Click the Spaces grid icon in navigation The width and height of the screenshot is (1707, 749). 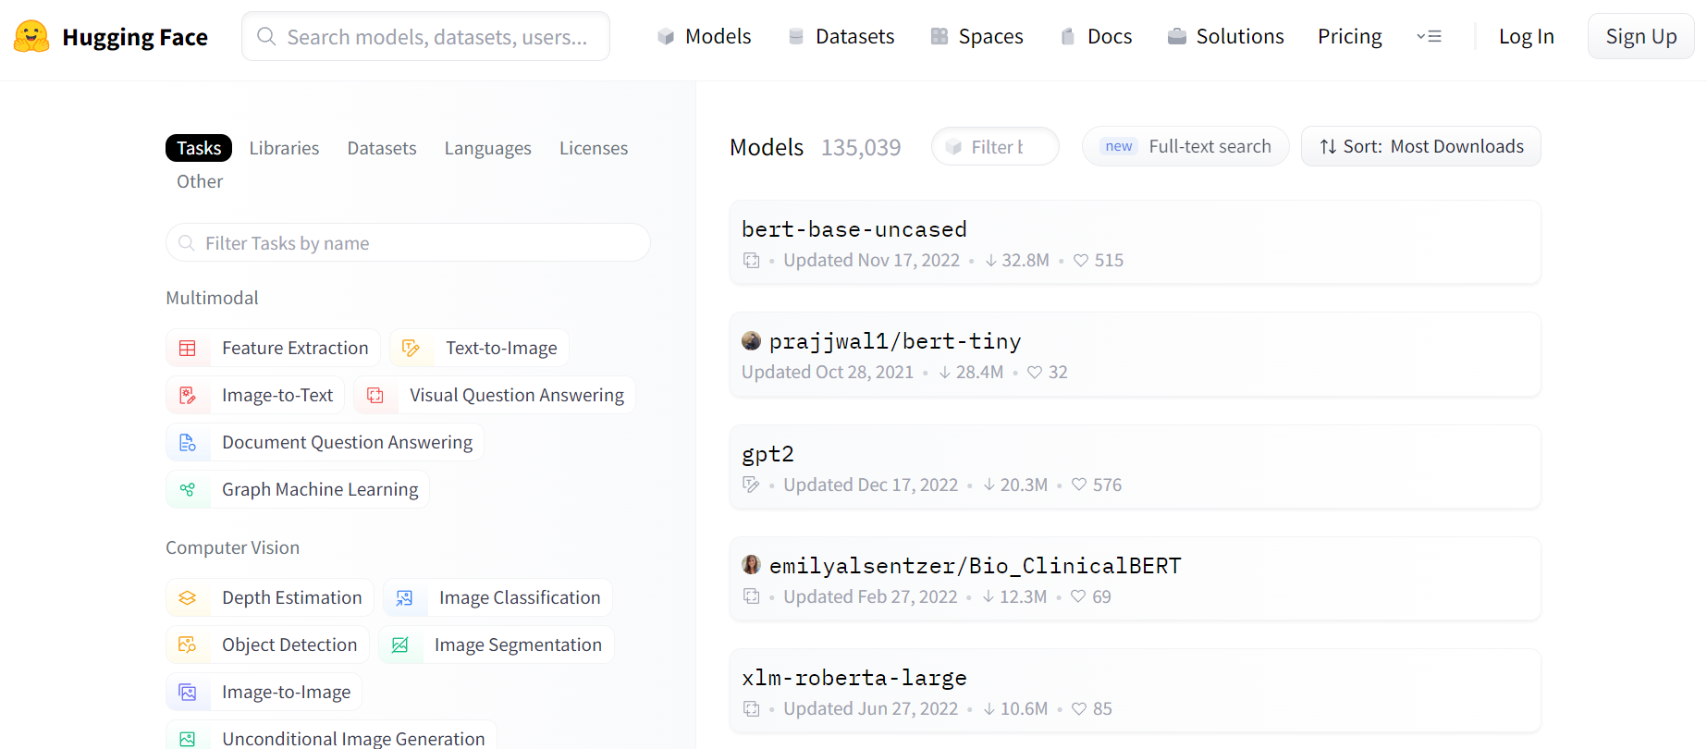point(939,36)
